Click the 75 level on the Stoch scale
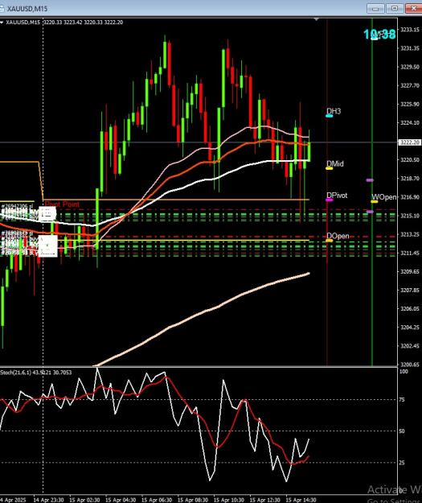Image resolution: width=422 pixels, height=503 pixels. [402, 400]
